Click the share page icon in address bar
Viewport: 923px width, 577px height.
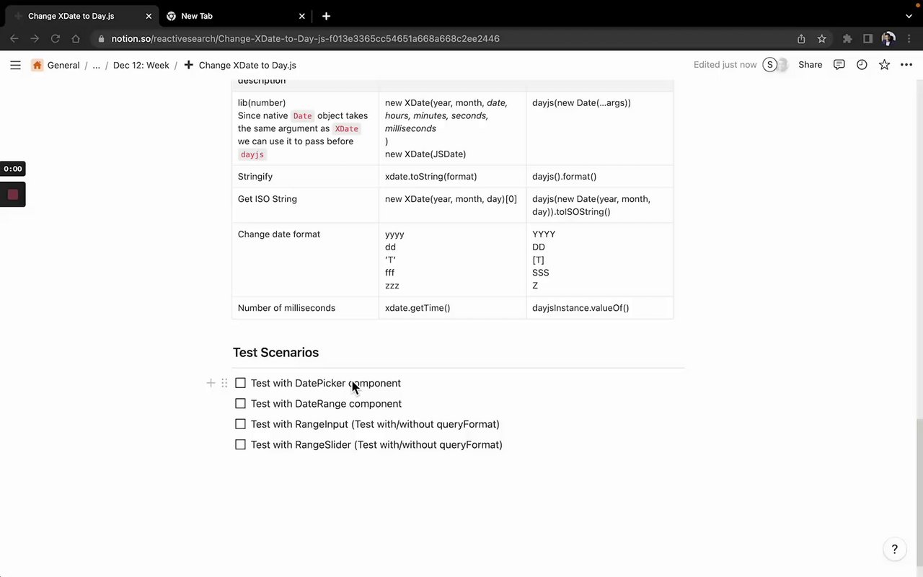pos(801,39)
